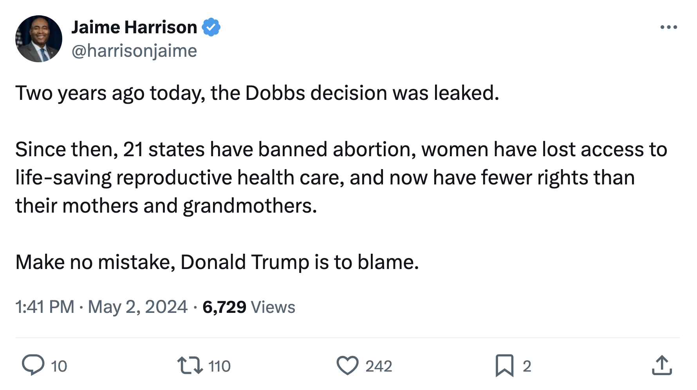This screenshot has height=390, width=697.
Task: Open the @harrisonjaime handle link
Action: tap(134, 51)
